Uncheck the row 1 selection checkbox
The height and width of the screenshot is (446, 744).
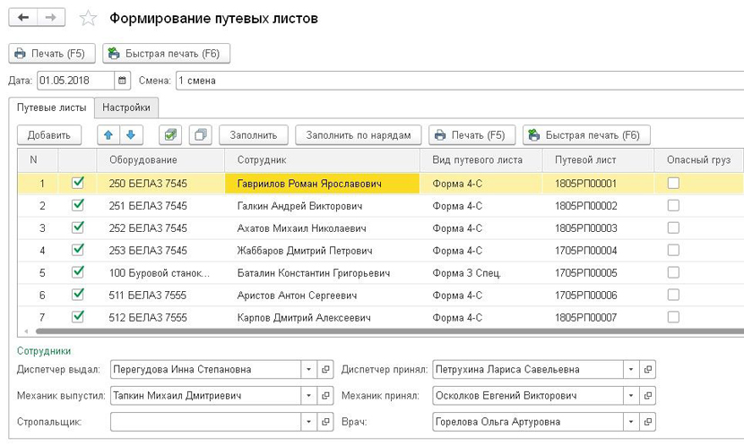(77, 183)
